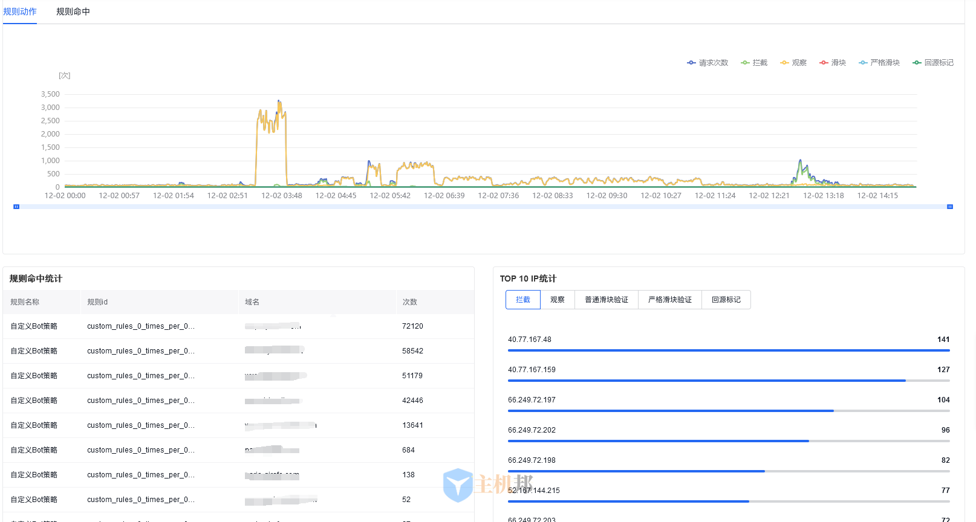976x522 pixels.
Task: Select the 回源标记 tab in TOP 10 IP
Action: (x=726, y=300)
